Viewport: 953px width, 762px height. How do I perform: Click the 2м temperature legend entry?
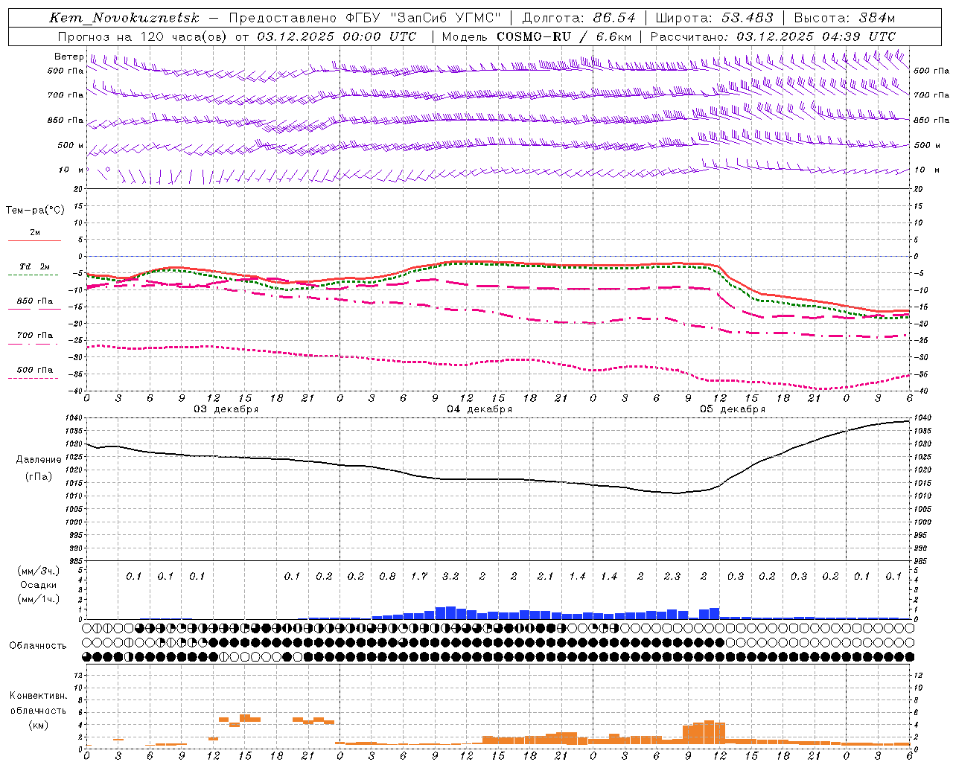[x=34, y=233]
